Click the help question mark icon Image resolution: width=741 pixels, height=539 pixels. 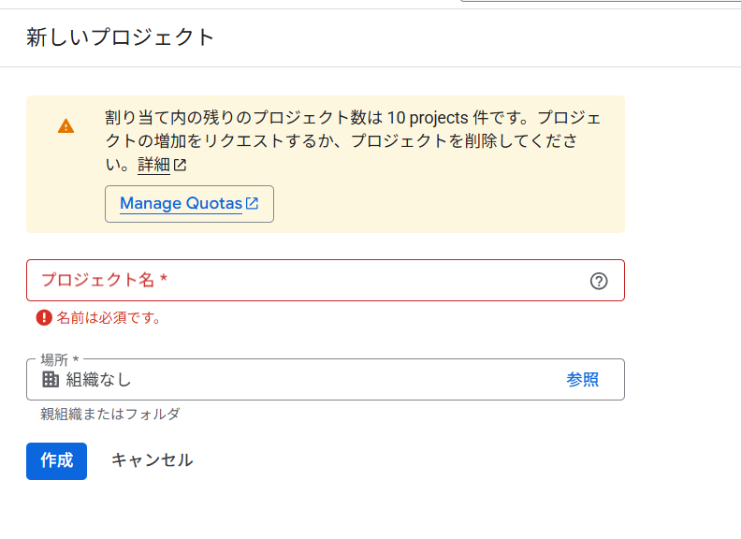click(x=599, y=281)
